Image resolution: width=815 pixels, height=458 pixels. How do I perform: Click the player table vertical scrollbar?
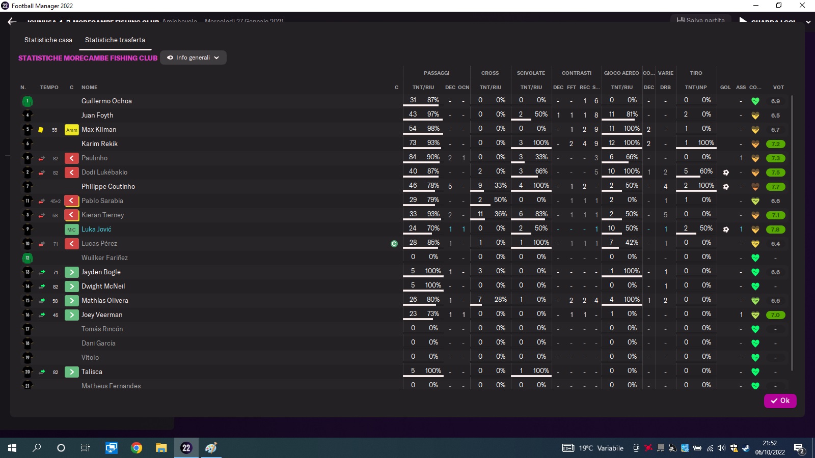click(x=792, y=233)
